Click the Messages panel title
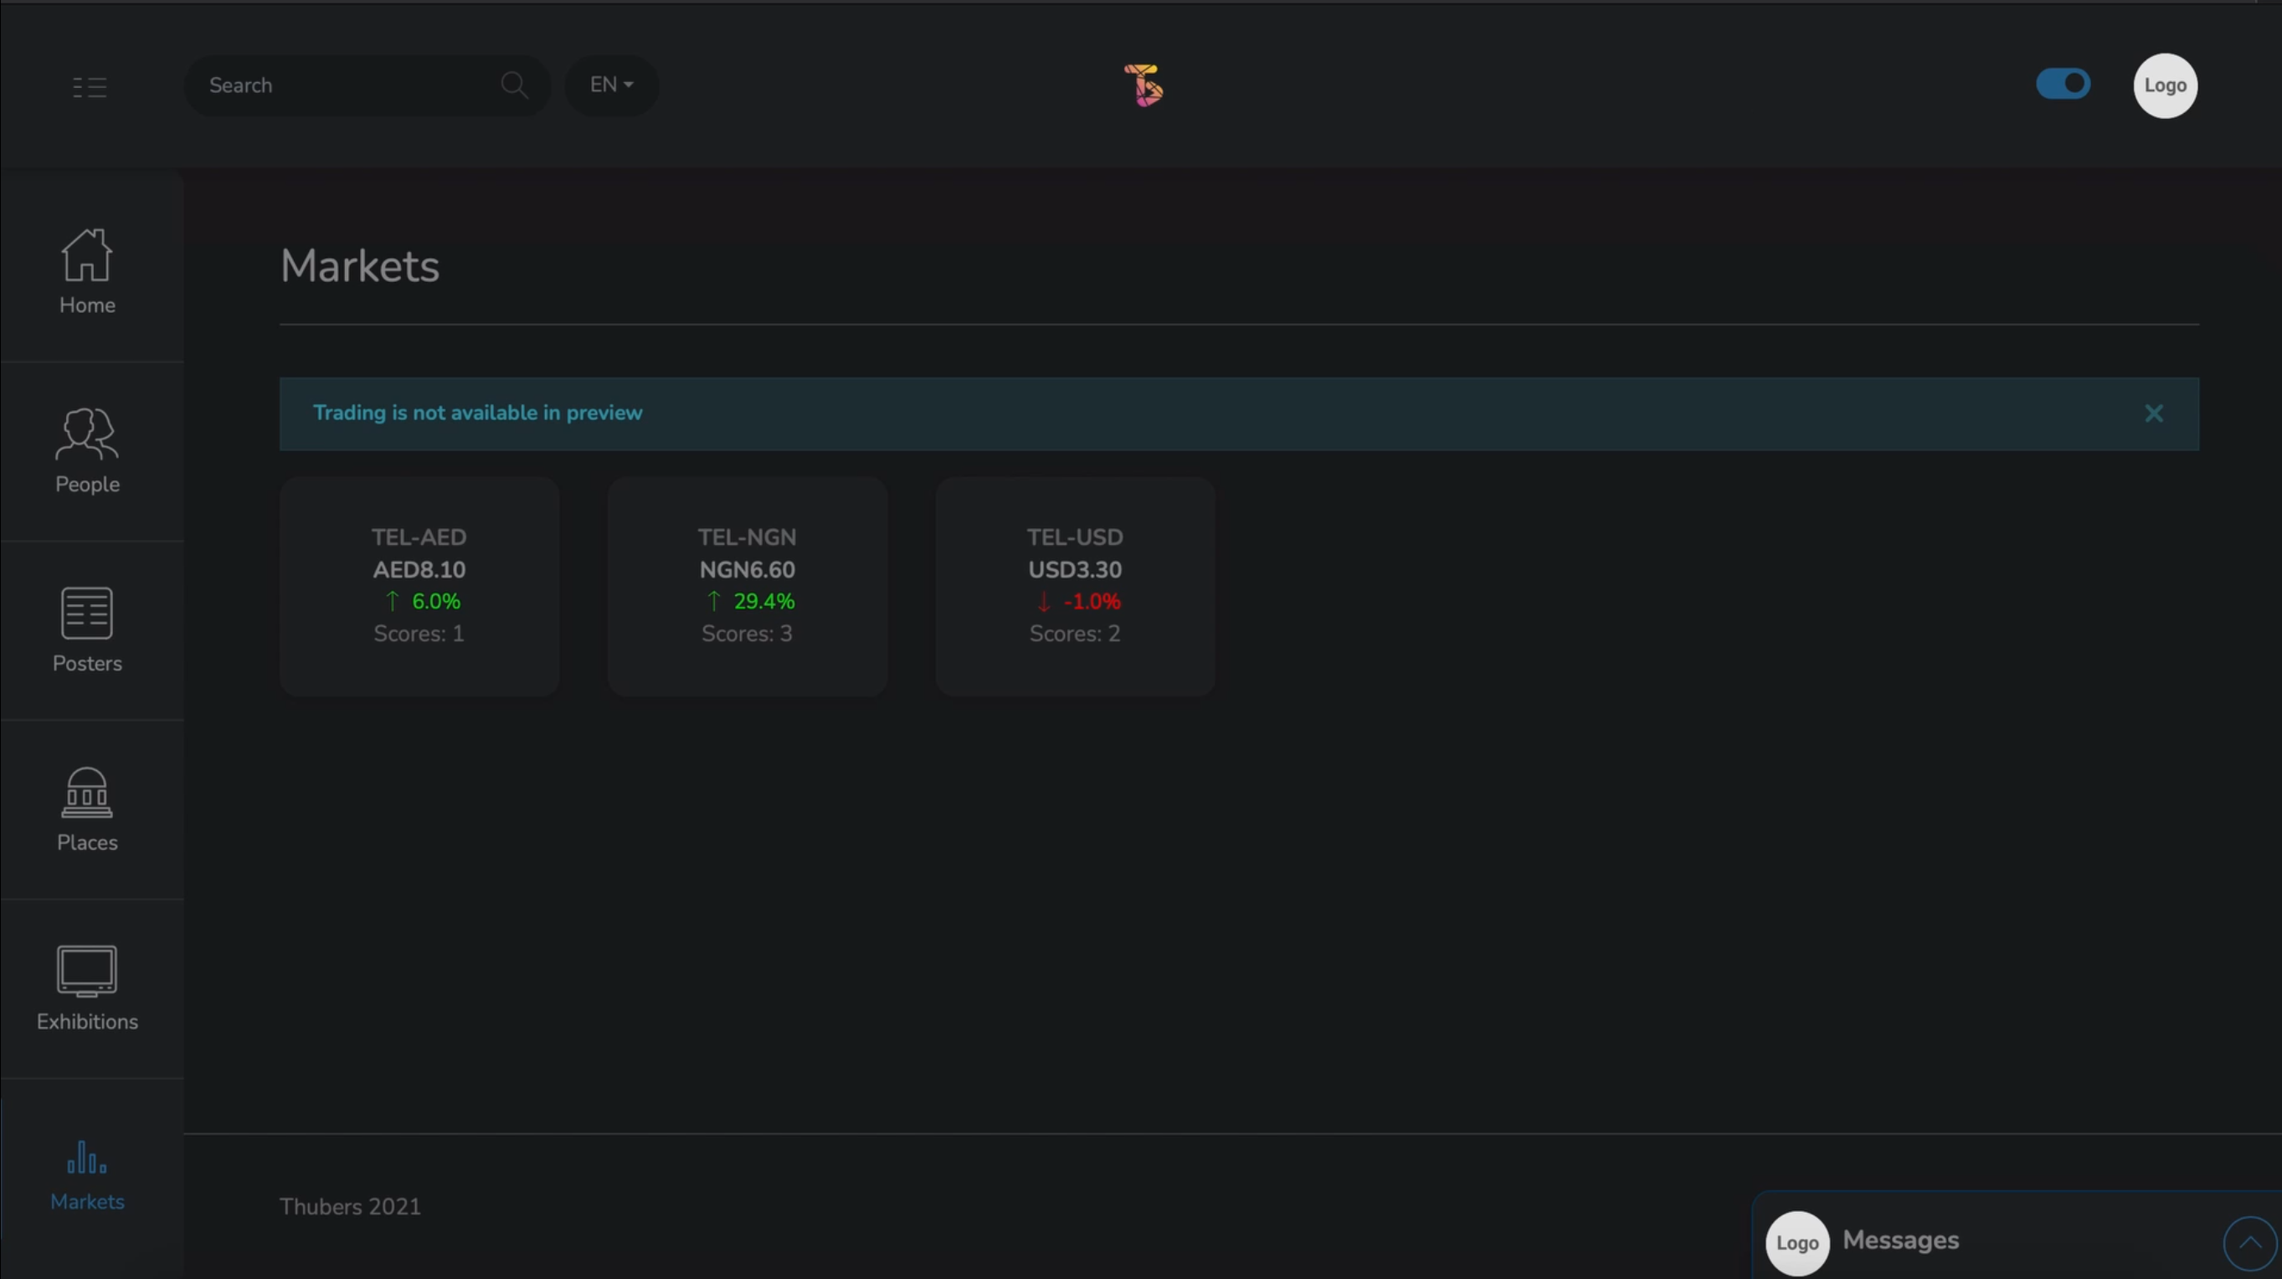The height and width of the screenshot is (1279, 2282). (1900, 1240)
